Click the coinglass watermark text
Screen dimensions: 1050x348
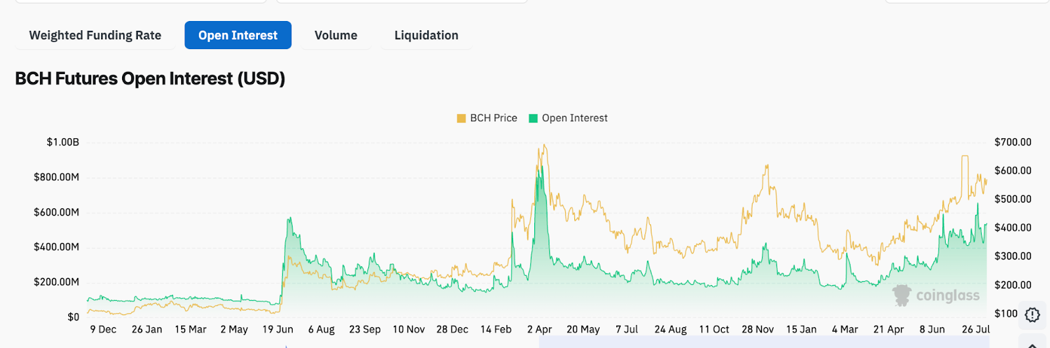(948, 296)
